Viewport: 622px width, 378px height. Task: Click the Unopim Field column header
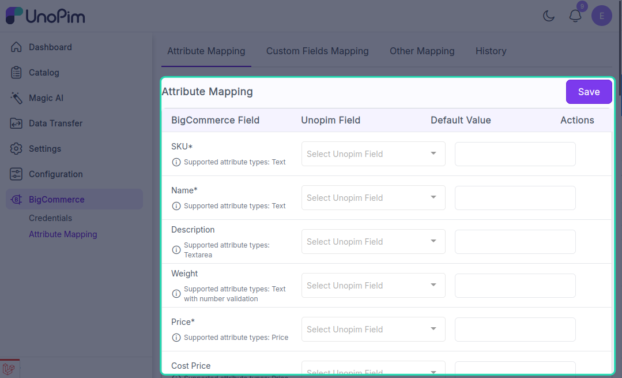tap(330, 120)
